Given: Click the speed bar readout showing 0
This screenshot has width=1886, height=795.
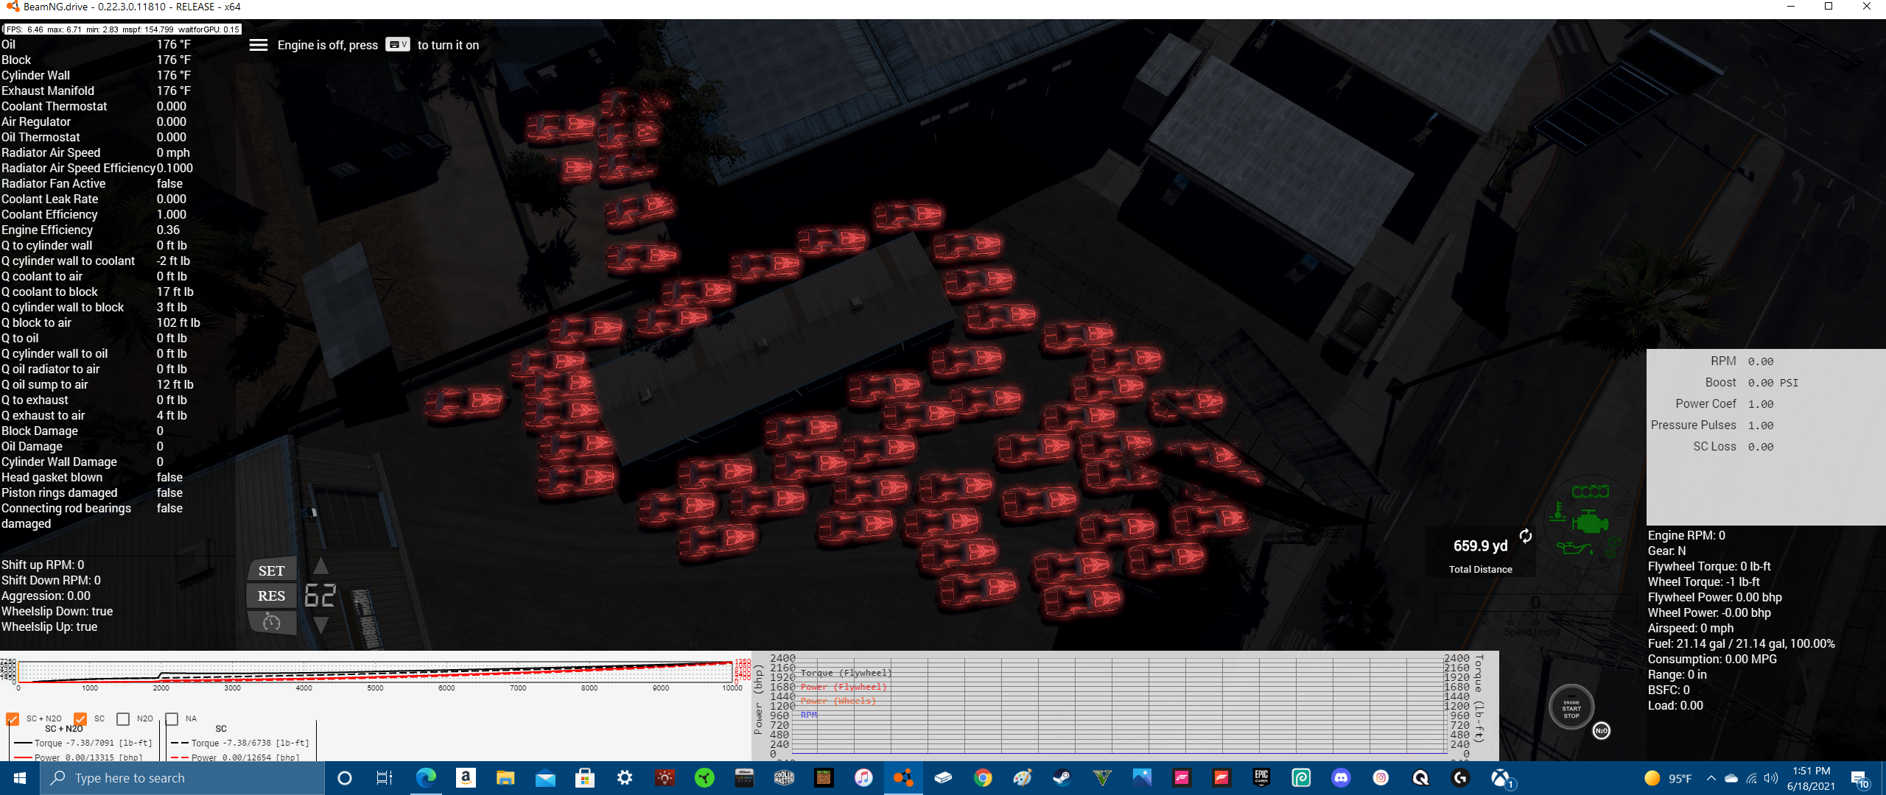Looking at the screenshot, I should pyautogui.click(x=1535, y=603).
